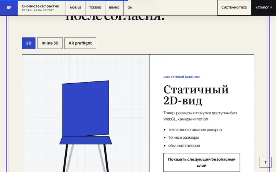This screenshot has height=172, width=276.
Task: Go to the MOBILE nav item
Action: click(x=76, y=8)
